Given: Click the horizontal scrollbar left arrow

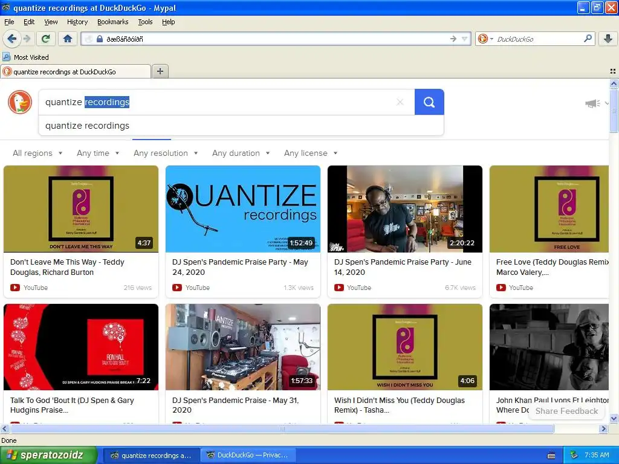Looking at the screenshot, I should coord(4,428).
